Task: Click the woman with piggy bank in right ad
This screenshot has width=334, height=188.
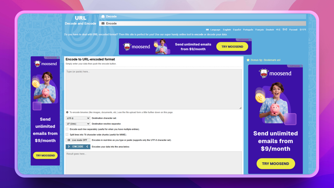Action: [x=275, y=103]
